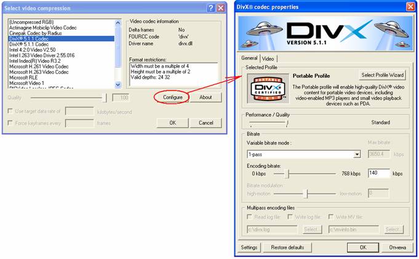
Task: Select Microsoft H.263 Video Codec
Action: click(62, 72)
